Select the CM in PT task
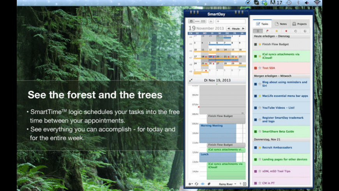 (x=268, y=183)
